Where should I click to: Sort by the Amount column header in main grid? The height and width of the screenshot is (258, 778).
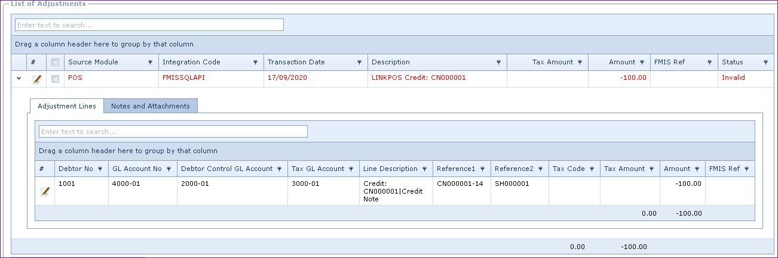[x=621, y=62]
